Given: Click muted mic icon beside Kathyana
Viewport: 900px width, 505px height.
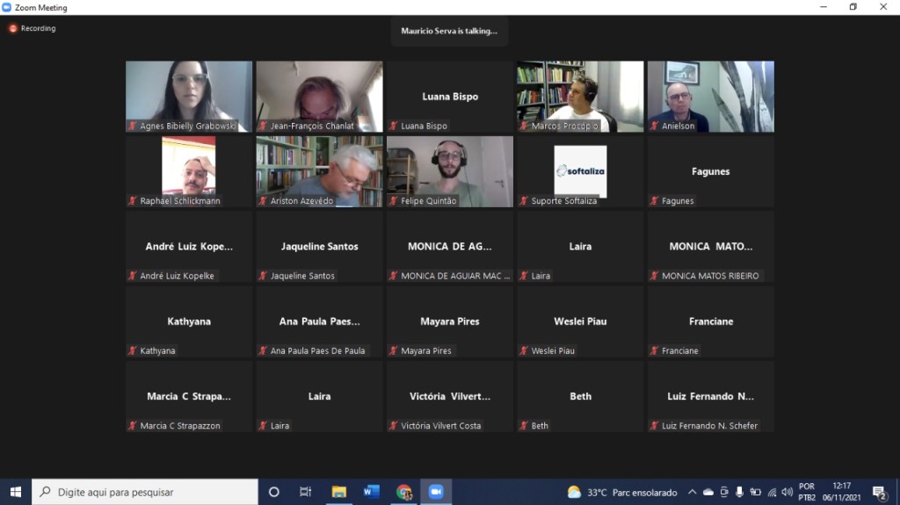Looking at the screenshot, I should pos(133,351).
